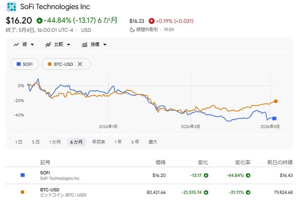300x200 pixels.
Task: Remove BTC-USD comparison with the X icon
Action: click(x=80, y=64)
